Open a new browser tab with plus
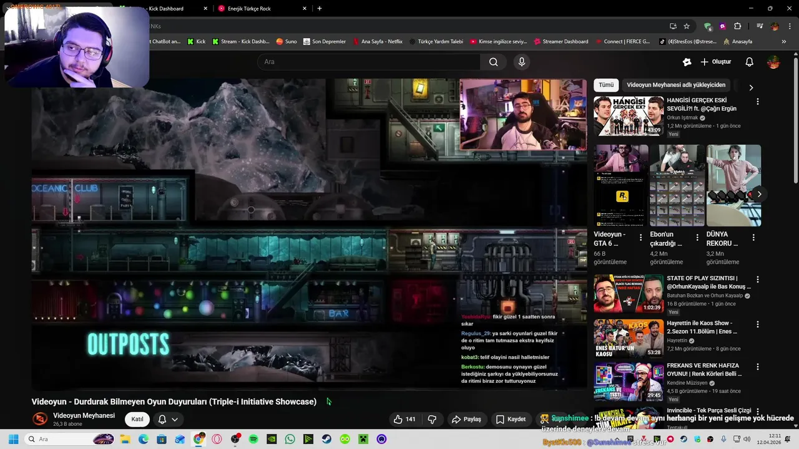 pyautogui.click(x=320, y=9)
